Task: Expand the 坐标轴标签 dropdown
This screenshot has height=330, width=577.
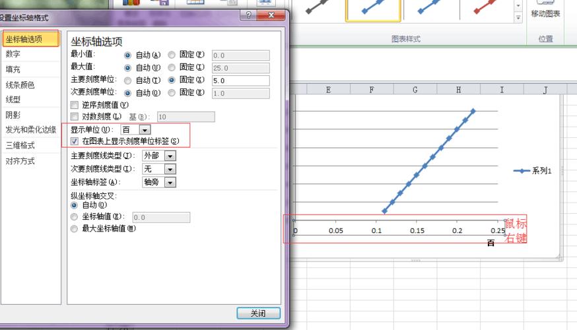Action: tap(170, 182)
